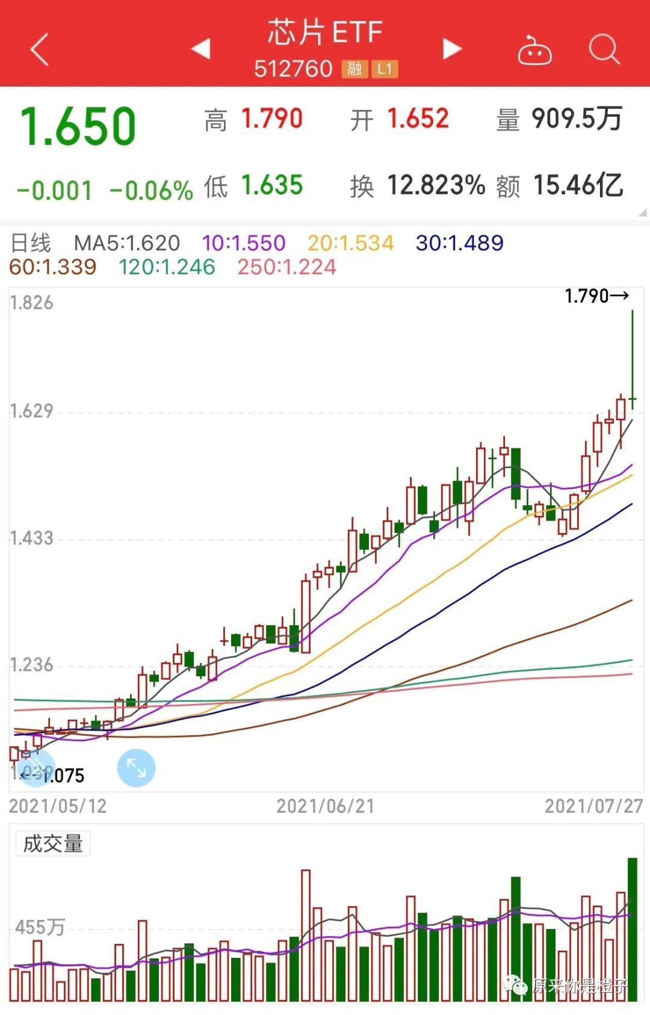Tap the 250:1.224 moving average label
Image resolution: width=650 pixels, height=1015 pixels.
click(286, 267)
